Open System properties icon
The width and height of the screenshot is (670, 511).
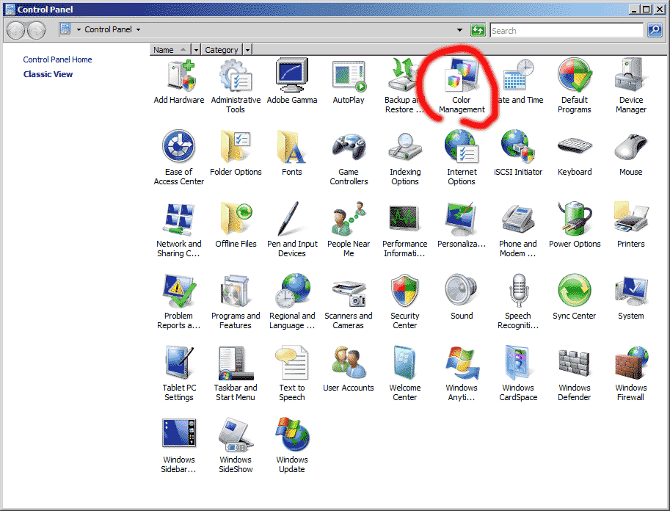click(x=630, y=297)
